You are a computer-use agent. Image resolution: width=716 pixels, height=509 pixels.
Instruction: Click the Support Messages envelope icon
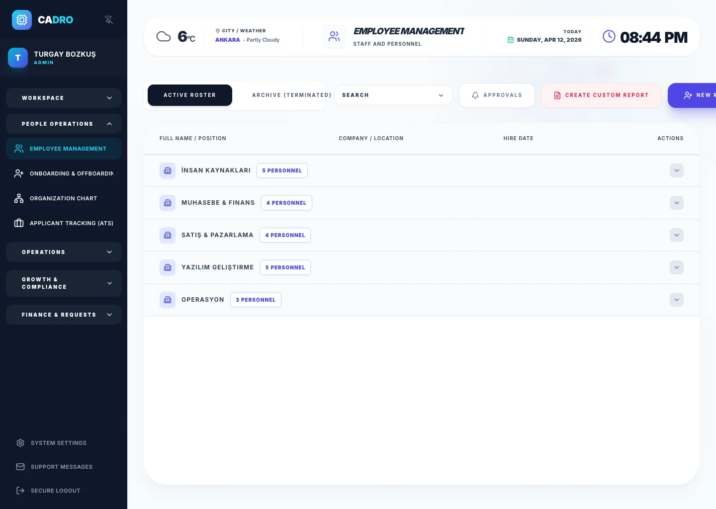pos(20,467)
